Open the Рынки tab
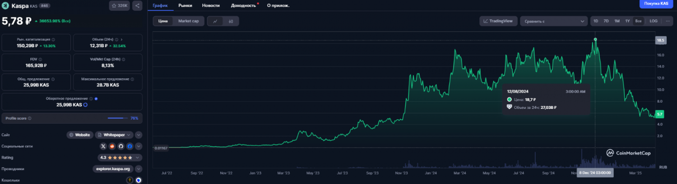Image resolution: width=677 pixels, height=184 pixels. pyautogui.click(x=185, y=5)
